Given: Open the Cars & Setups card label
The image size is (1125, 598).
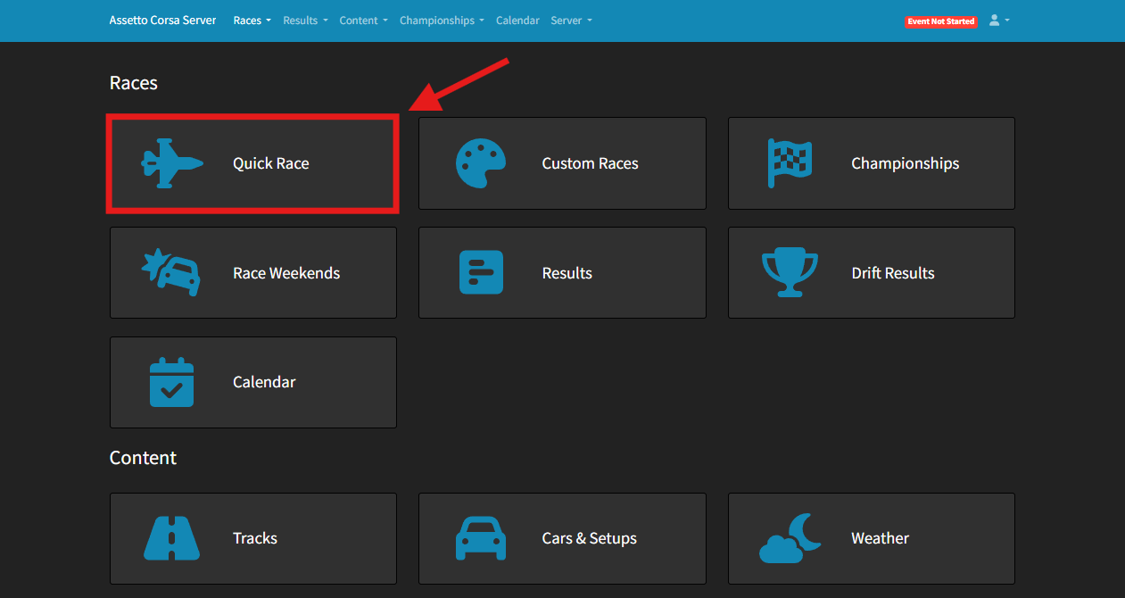Looking at the screenshot, I should [x=589, y=538].
